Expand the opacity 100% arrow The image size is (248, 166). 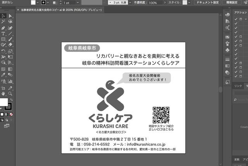(x=165, y=3)
